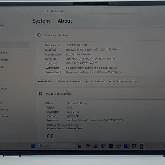Launch the Copilot taskbar icon
This screenshot has width=165, height=165.
click(x=88, y=146)
